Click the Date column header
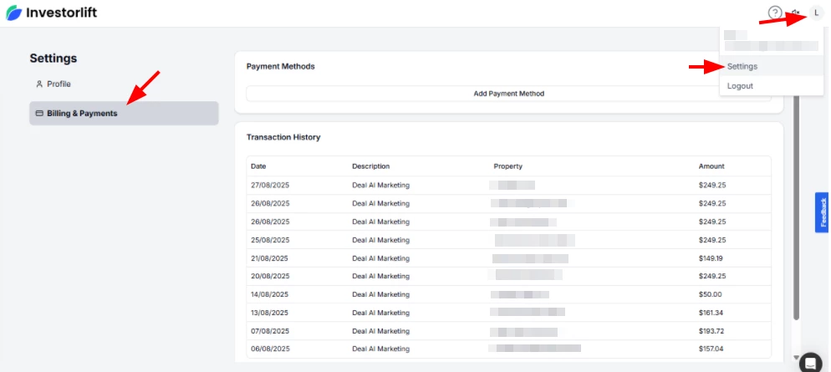 coord(258,166)
